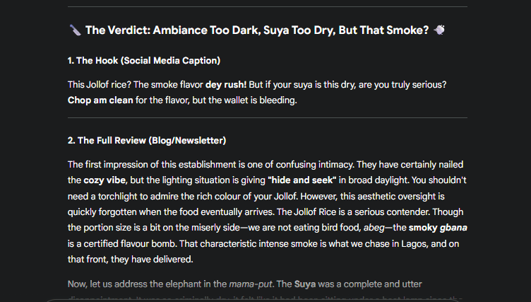Click the knife emoji before The Verdict
This screenshot has width=531, height=302.
click(x=75, y=30)
